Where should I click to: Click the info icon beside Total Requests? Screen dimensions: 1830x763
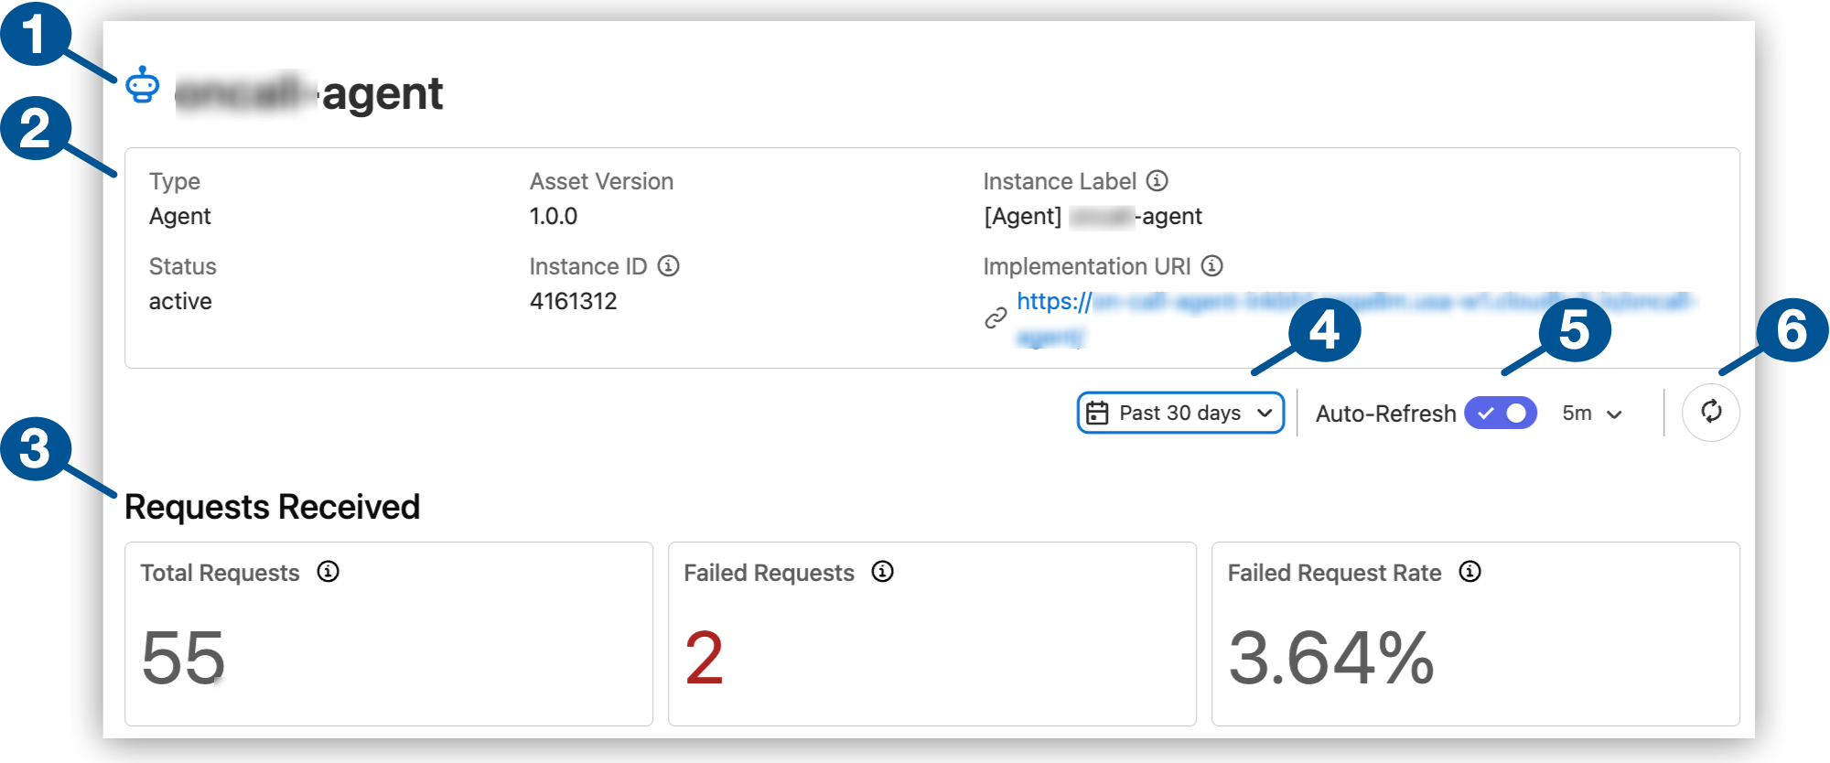click(328, 572)
